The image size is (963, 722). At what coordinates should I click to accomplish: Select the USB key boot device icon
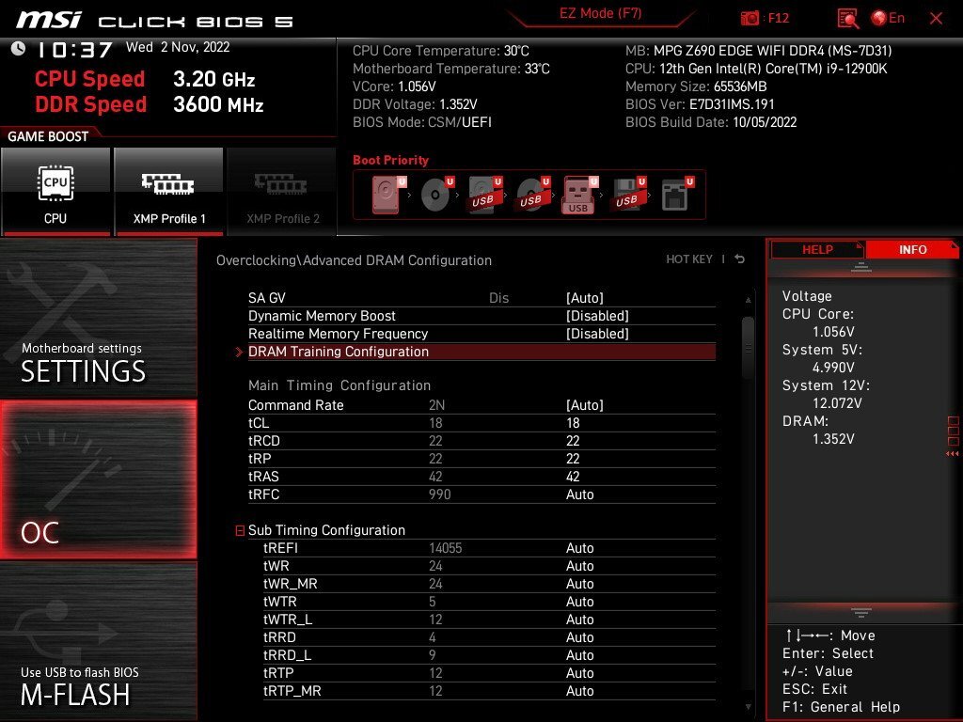coord(579,195)
